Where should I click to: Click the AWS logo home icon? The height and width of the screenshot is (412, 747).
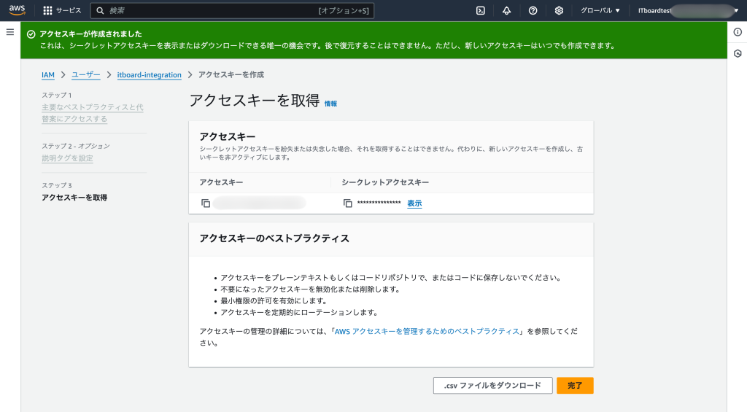point(18,10)
